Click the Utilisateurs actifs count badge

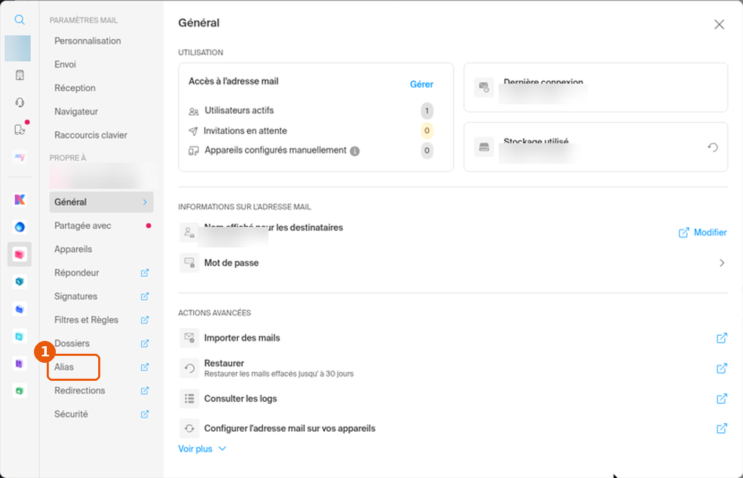(x=427, y=111)
